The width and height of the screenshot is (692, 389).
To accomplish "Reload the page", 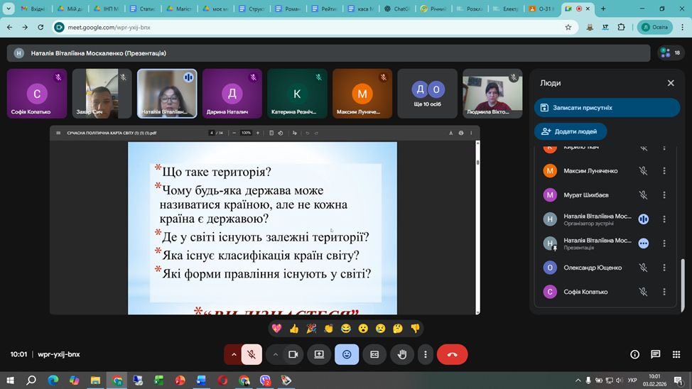I will pyautogui.click(x=40, y=28).
